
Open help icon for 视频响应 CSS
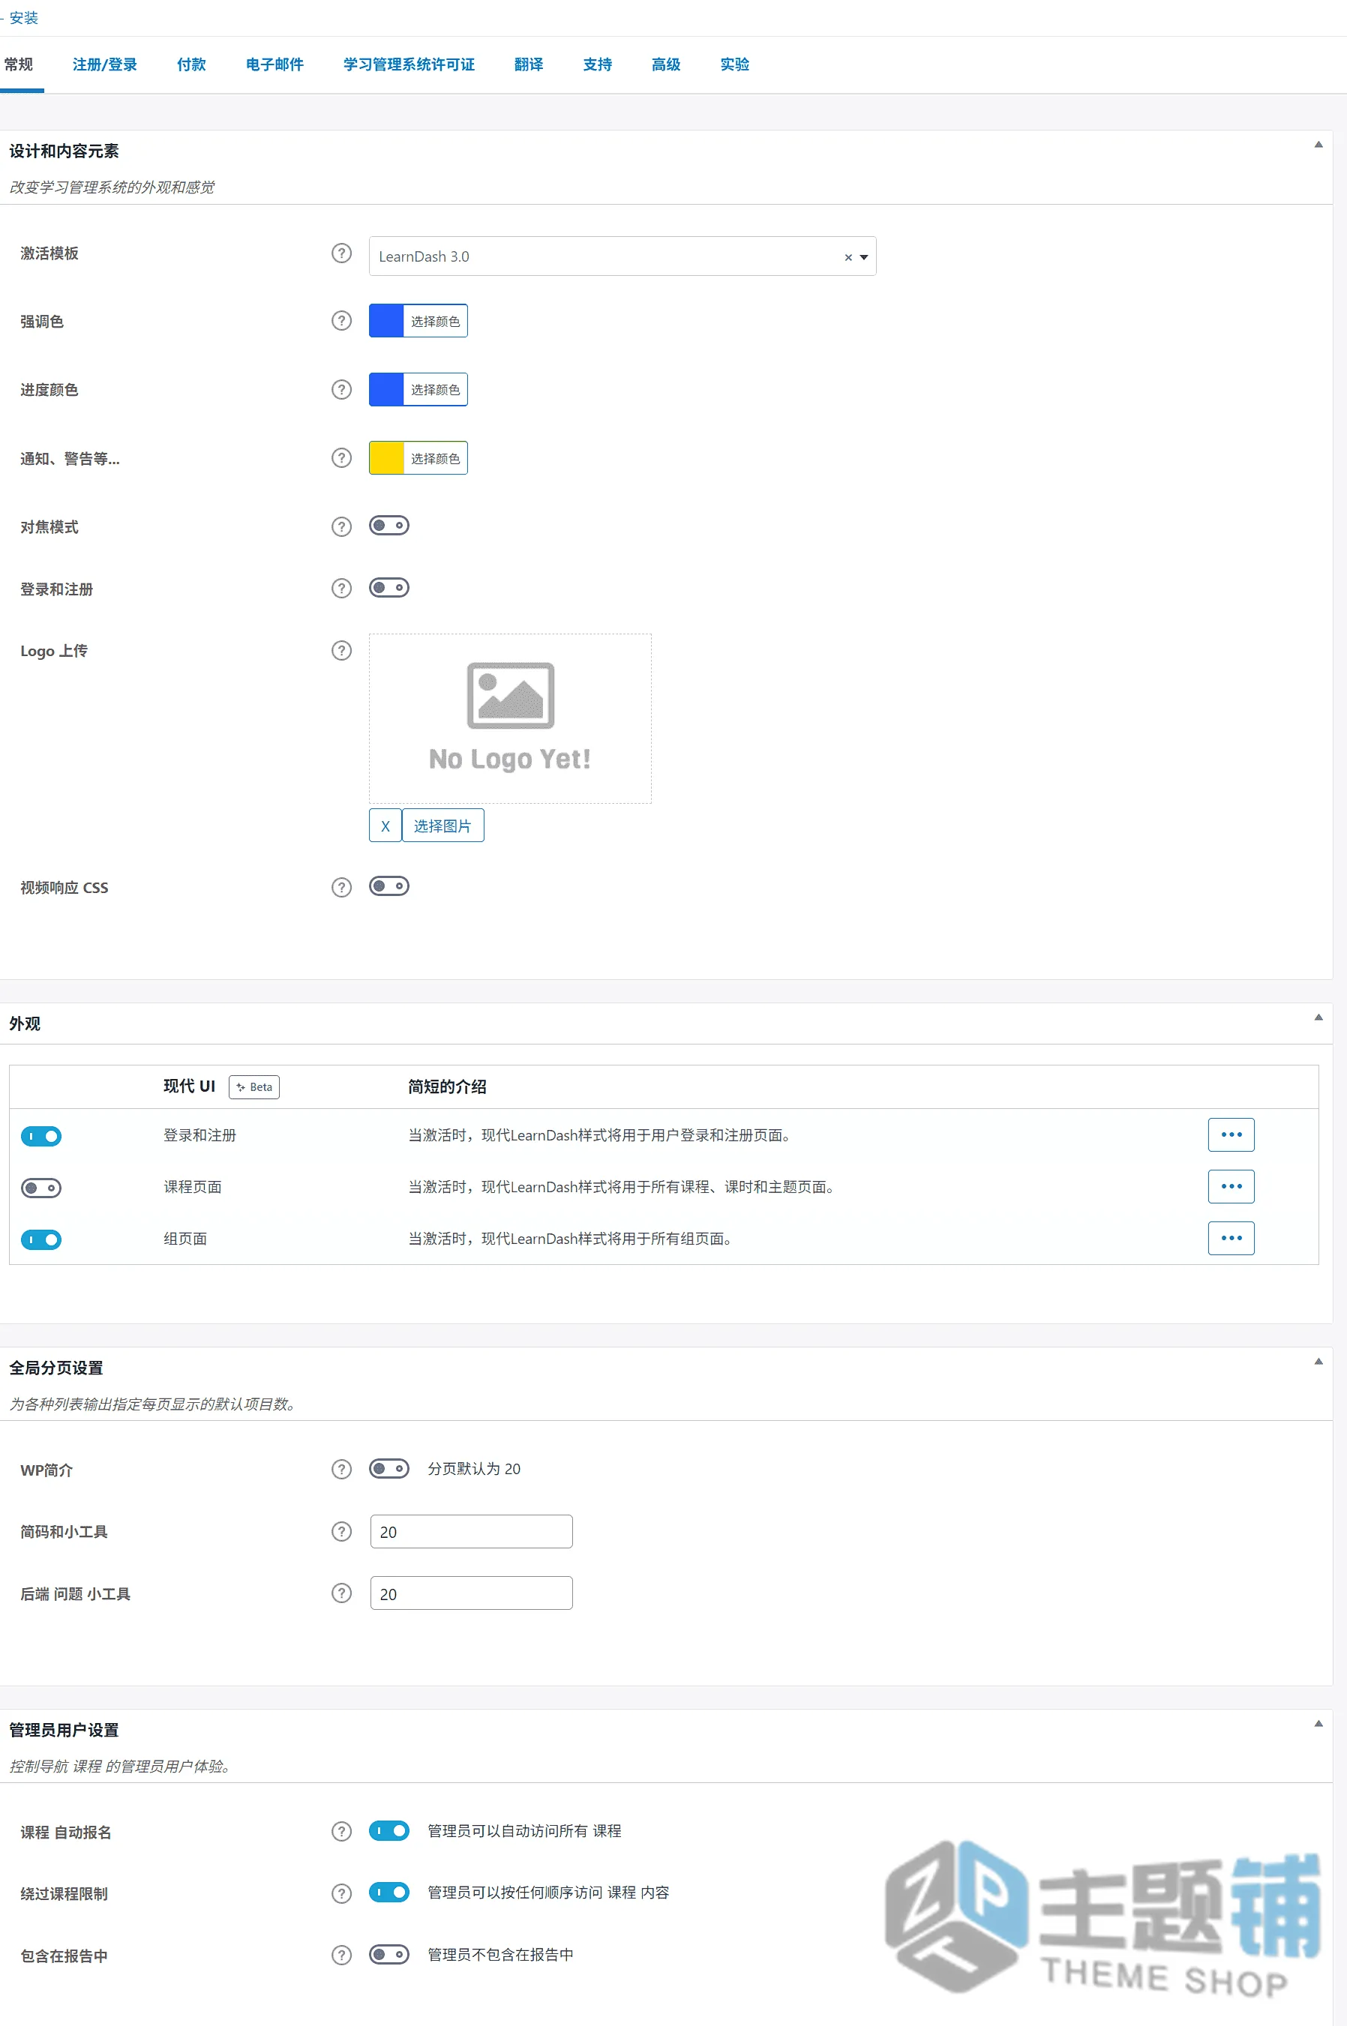coord(341,887)
